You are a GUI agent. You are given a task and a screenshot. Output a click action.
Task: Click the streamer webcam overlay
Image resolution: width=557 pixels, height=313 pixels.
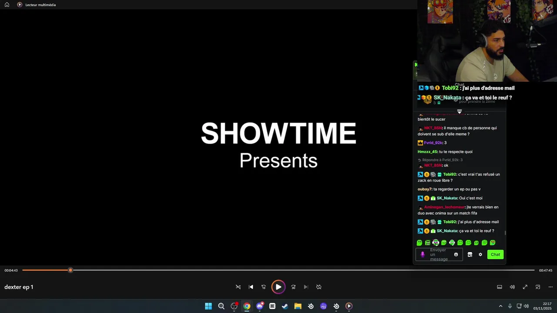tap(487, 41)
